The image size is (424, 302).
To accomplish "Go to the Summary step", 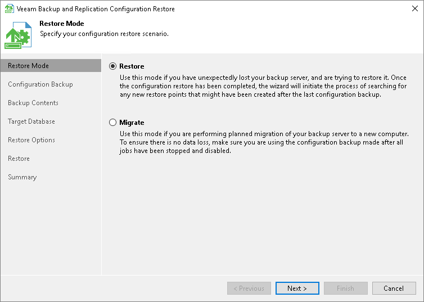I will pyautogui.click(x=22, y=177).
